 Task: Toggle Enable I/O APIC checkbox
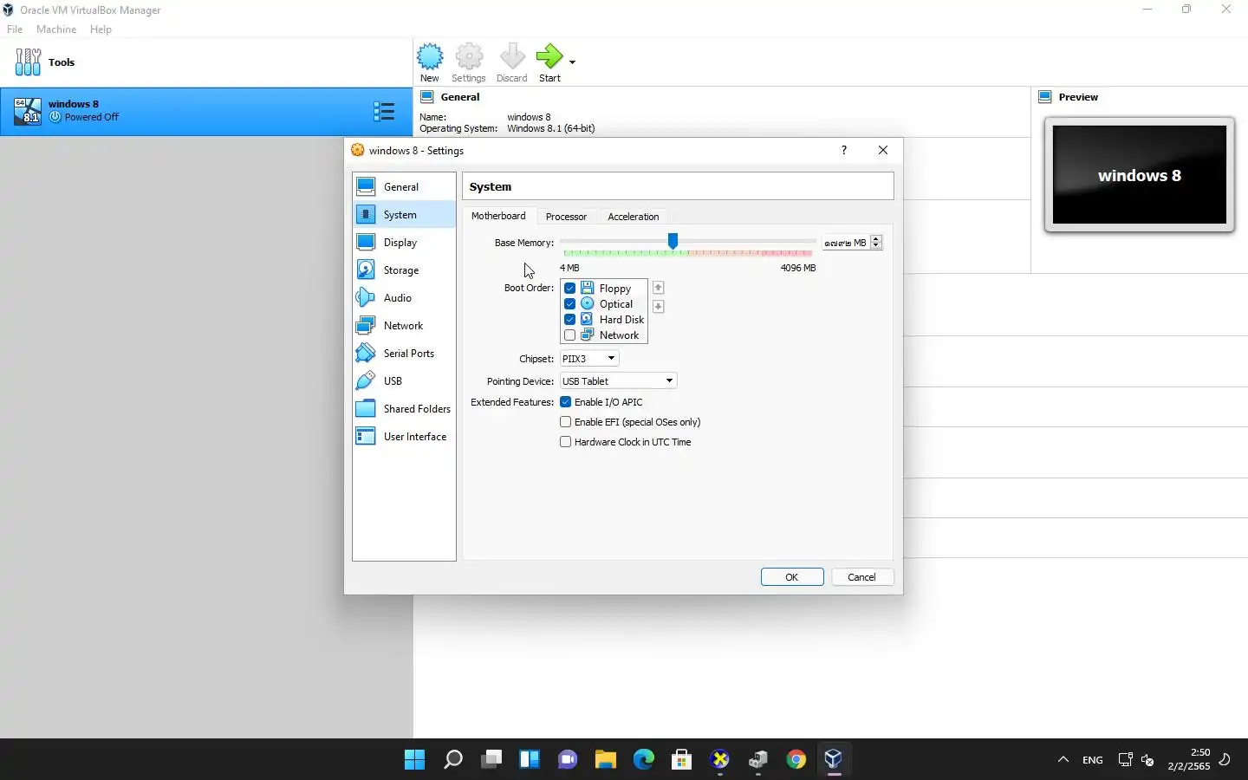coord(565,402)
